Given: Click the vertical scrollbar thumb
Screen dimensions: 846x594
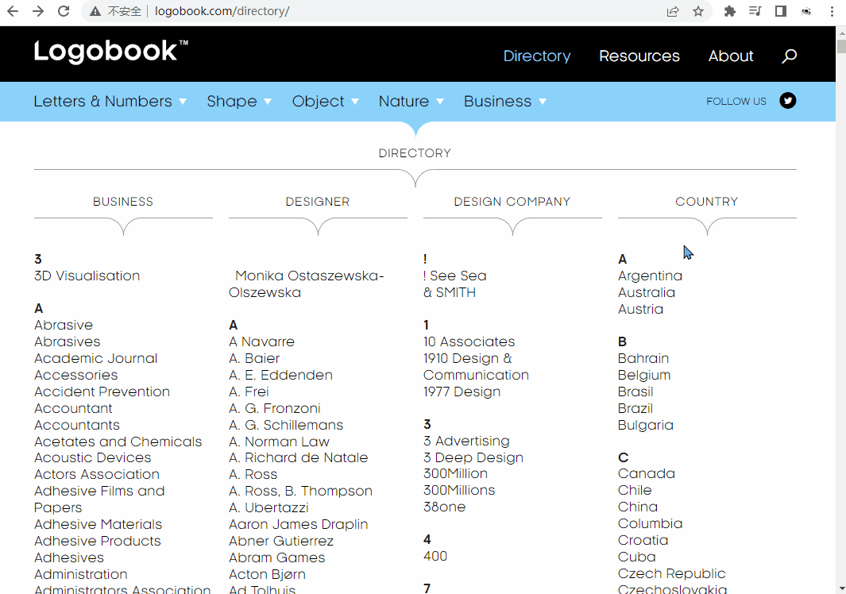Looking at the screenshot, I should pos(841,45).
